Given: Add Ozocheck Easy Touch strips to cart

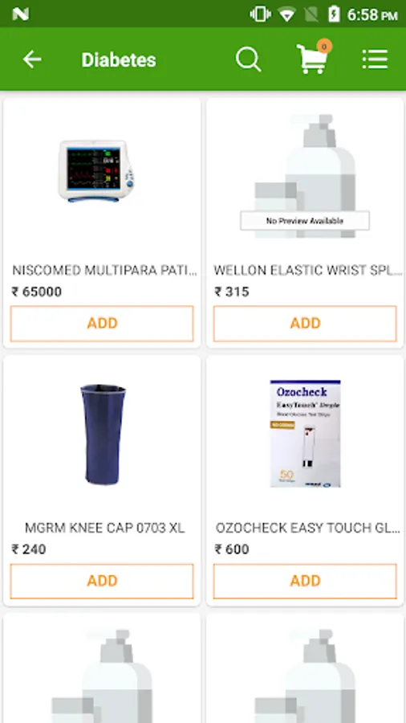Looking at the screenshot, I should pyautogui.click(x=305, y=581).
